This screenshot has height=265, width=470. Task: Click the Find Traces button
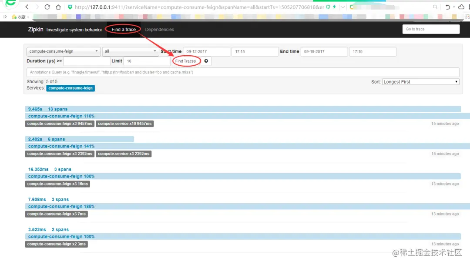coord(185,61)
